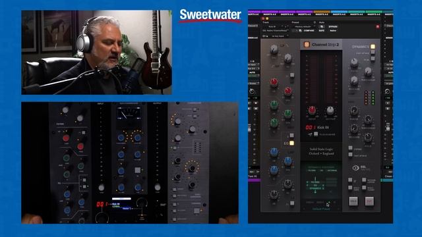Click the blue LMF frequency knob
422x237 pixels.
[x=288, y=161]
